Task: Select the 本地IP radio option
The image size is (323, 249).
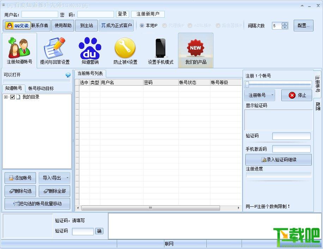Action: pos(142,25)
